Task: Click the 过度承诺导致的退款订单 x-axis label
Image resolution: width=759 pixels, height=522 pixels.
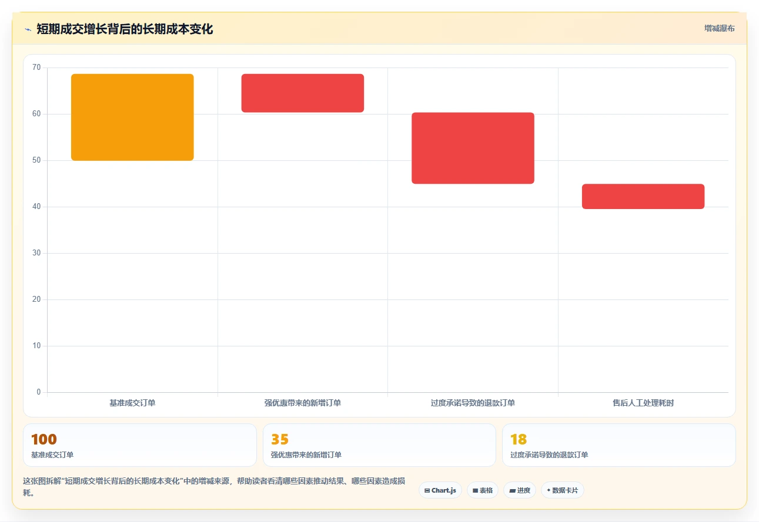Action: point(473,403)
